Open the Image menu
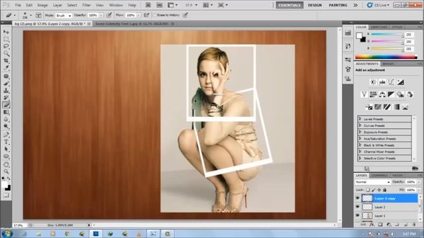This screenshot has height=238, width=424. click(x=42, y=5)
